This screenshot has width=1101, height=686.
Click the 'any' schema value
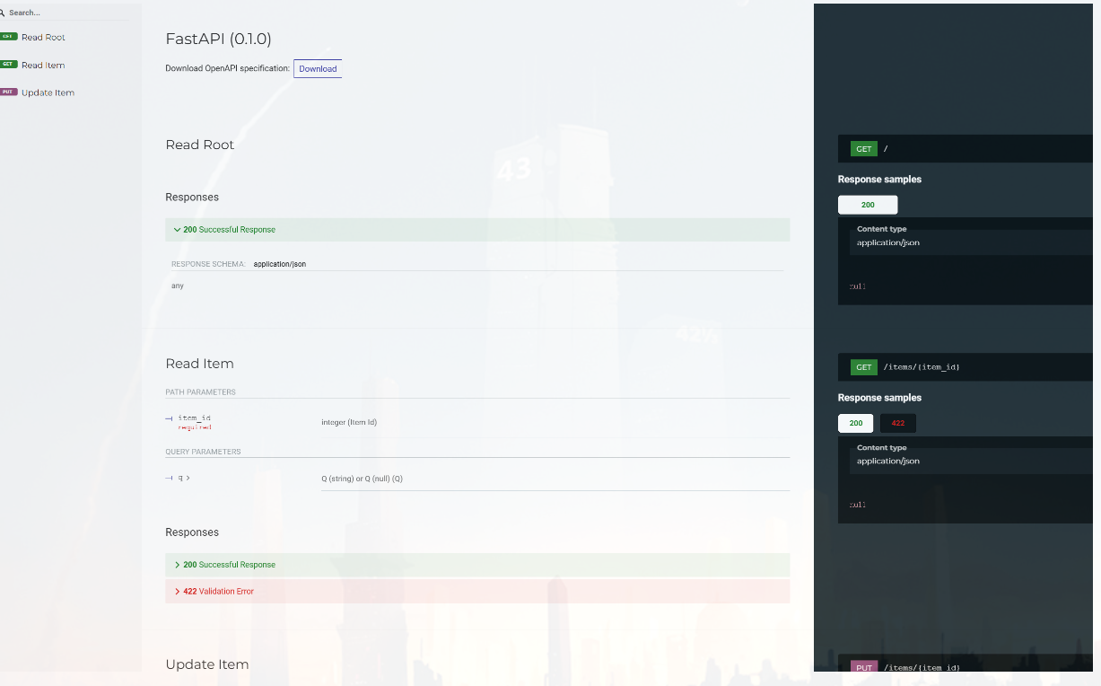(x=178, y=286)
